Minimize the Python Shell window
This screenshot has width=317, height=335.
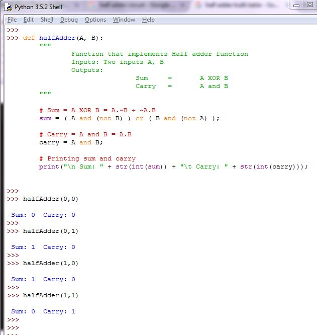[297, 5]
